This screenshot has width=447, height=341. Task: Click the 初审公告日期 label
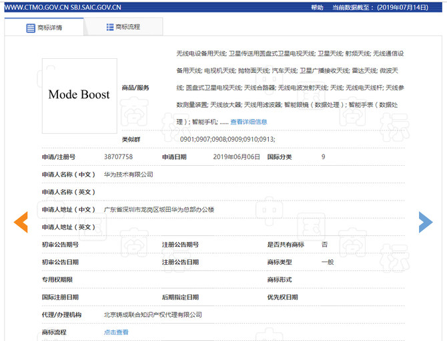tap(60, 262)
